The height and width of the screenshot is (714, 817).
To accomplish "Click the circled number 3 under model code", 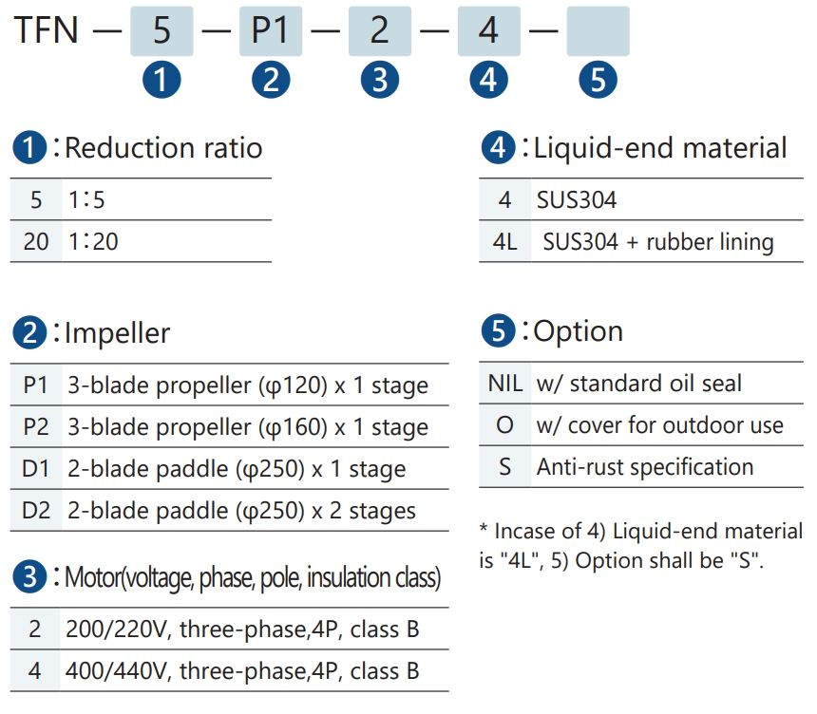I will 380,80.
